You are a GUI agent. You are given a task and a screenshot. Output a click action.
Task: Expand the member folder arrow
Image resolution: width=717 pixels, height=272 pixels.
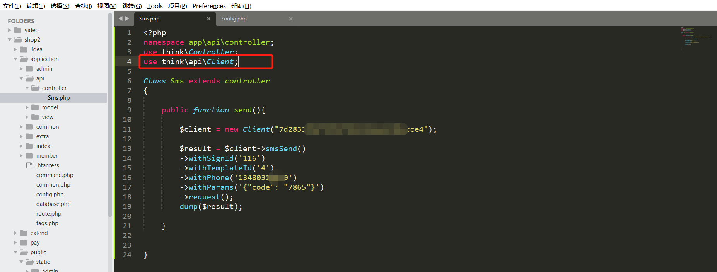coord(21,156)
